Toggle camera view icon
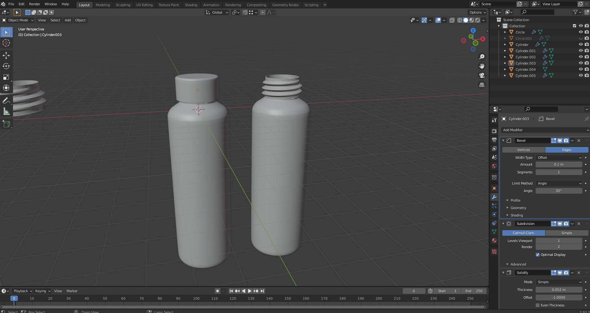 482,75
